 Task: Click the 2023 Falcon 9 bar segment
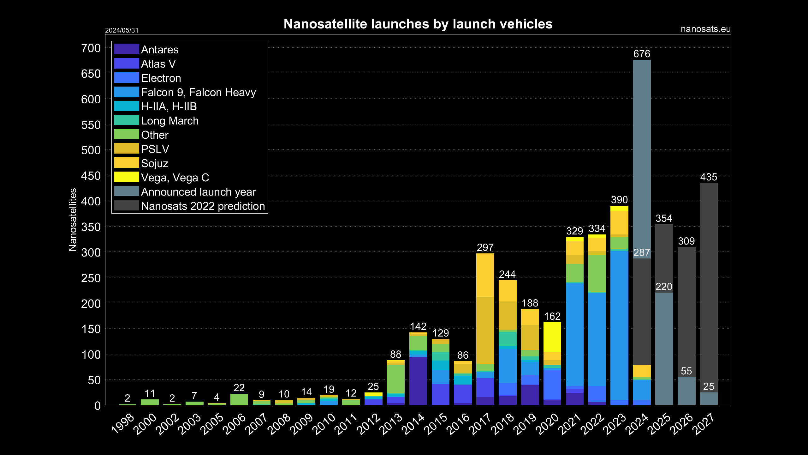point(619,325)
